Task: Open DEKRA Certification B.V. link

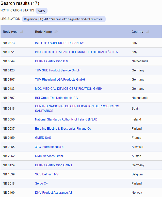Action: pyautogui.click(x=52, y=61)
